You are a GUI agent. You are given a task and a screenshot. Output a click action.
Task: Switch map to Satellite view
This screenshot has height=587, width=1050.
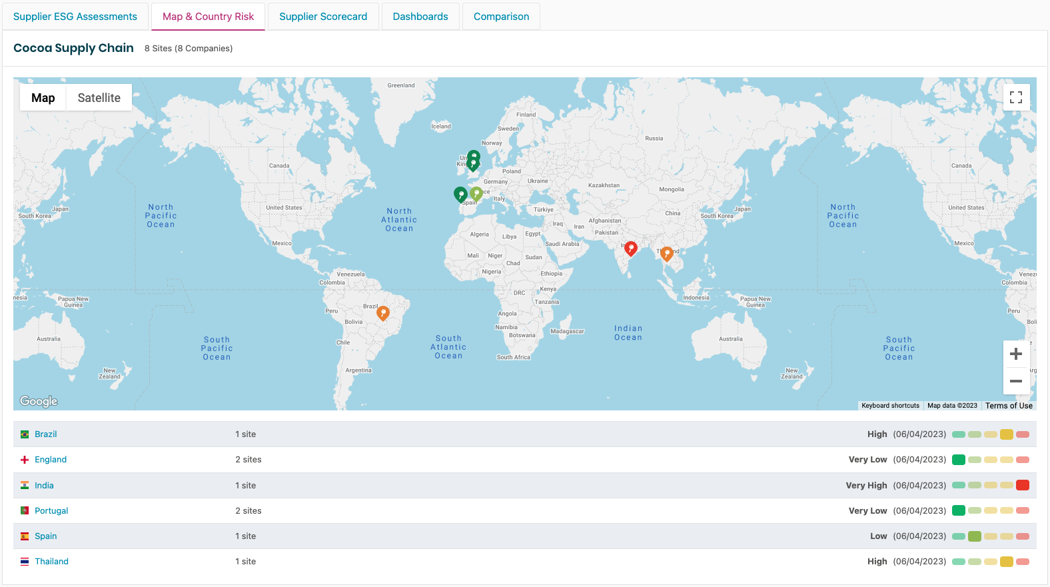pyautogui.click(x=99, y=98)
